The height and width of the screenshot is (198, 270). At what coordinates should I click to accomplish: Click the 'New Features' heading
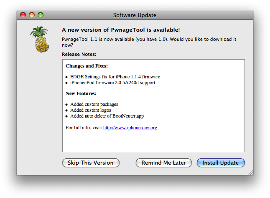[x=81, y=93]
